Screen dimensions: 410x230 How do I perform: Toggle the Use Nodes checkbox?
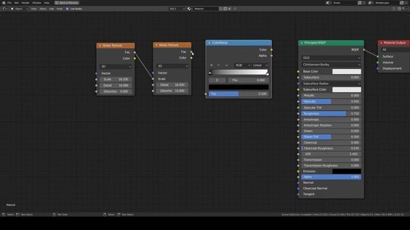[67, 8]
